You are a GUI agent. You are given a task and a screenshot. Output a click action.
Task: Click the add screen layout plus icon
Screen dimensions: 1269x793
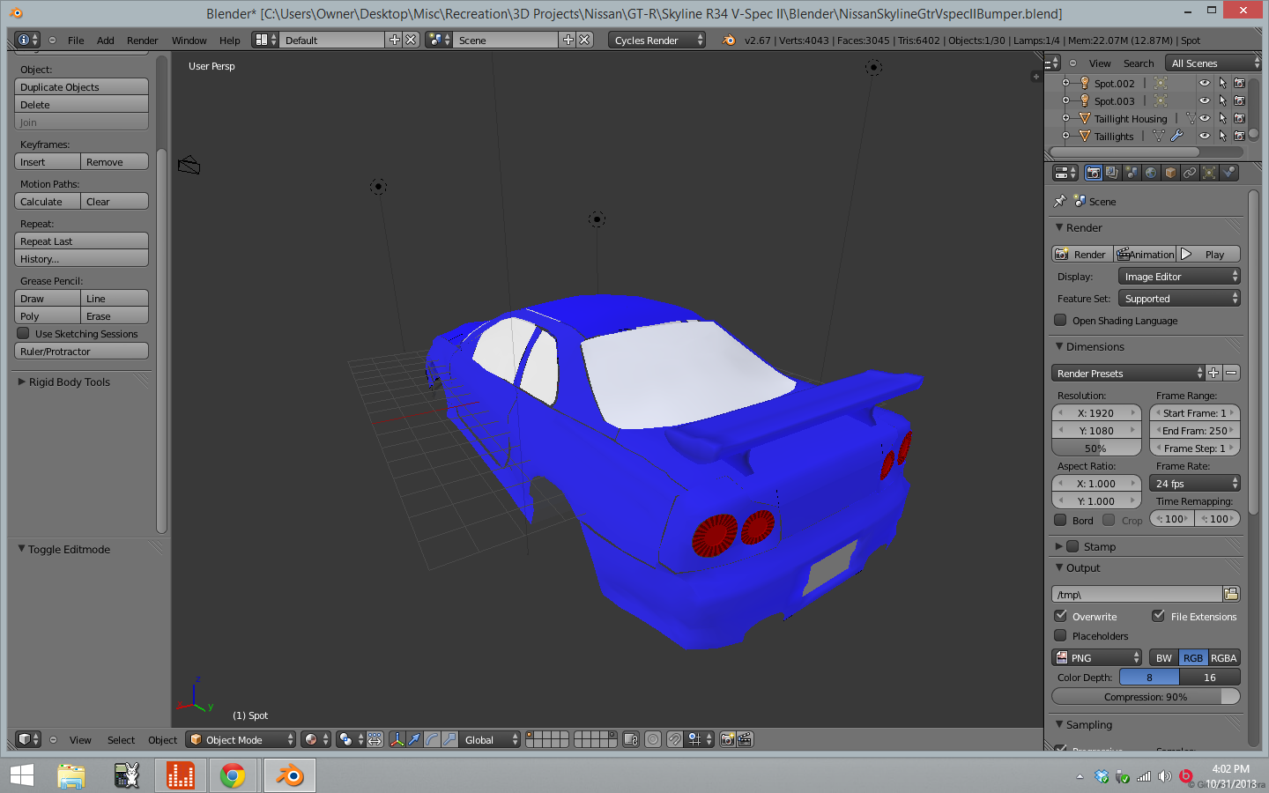pyautogui.click(x=395, y=40)
